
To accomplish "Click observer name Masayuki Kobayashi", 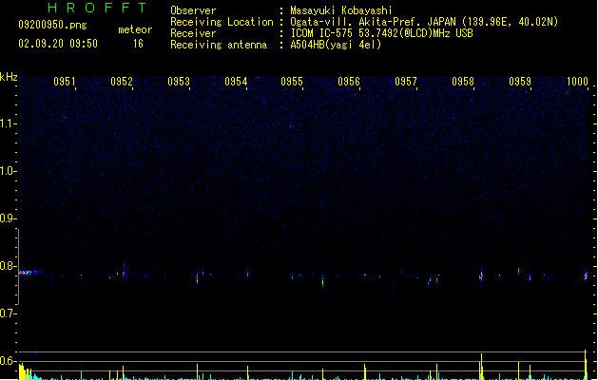I will coord(341,10).
